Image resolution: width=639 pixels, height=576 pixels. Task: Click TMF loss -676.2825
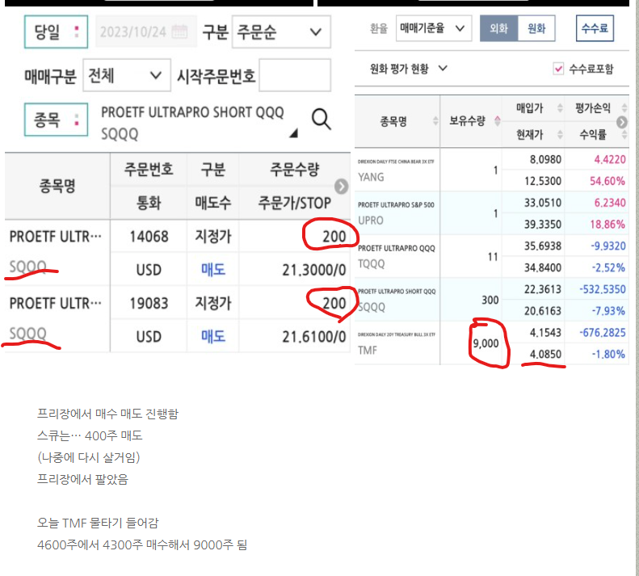tap(603, 333)
